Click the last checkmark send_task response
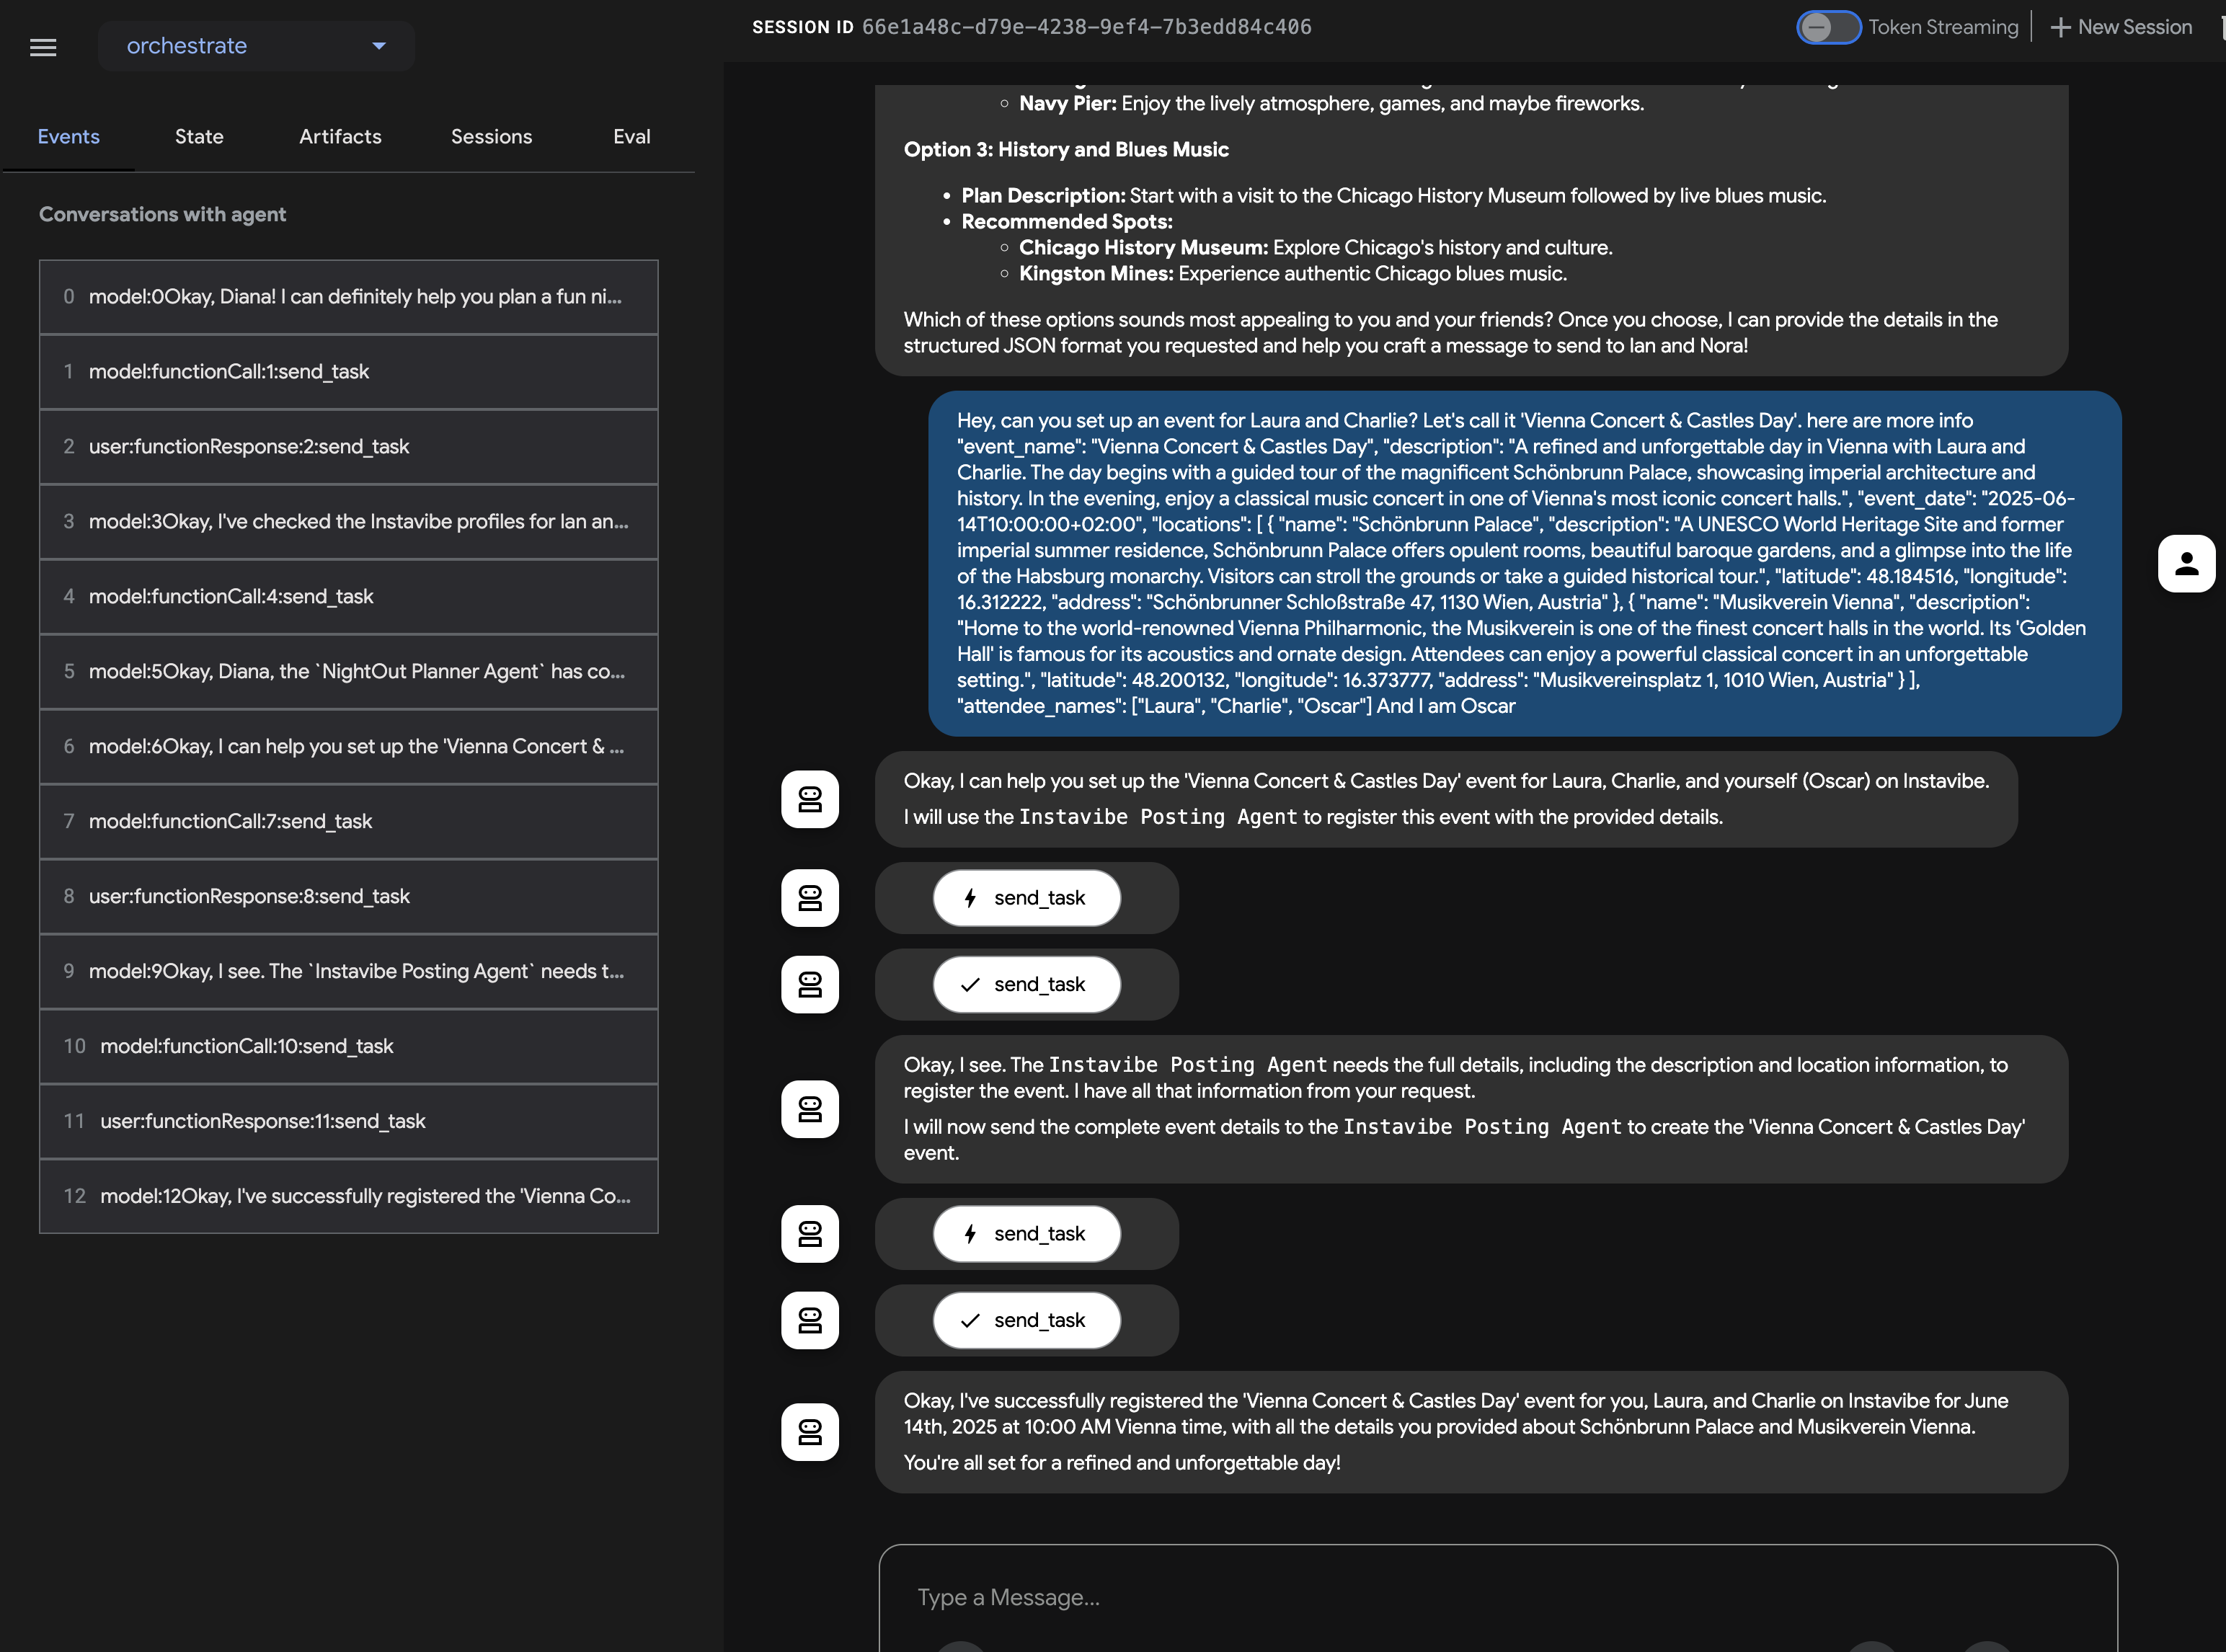 tap(1027, 1320)
